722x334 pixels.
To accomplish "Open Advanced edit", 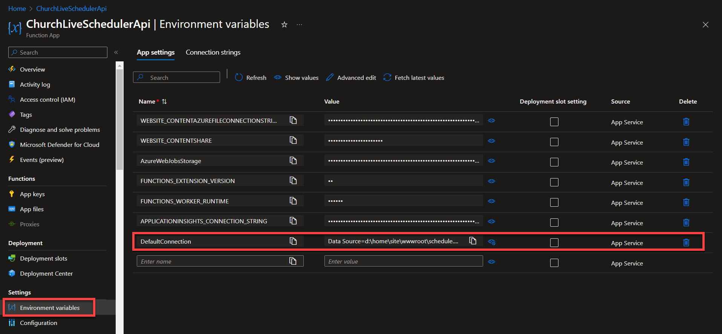I will coord(351,78).
